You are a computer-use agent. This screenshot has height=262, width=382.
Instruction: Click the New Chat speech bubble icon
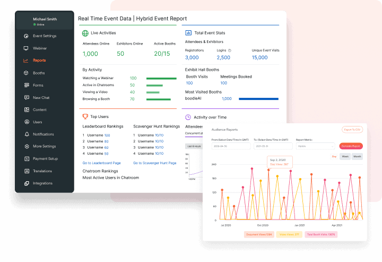pos(27,98)
